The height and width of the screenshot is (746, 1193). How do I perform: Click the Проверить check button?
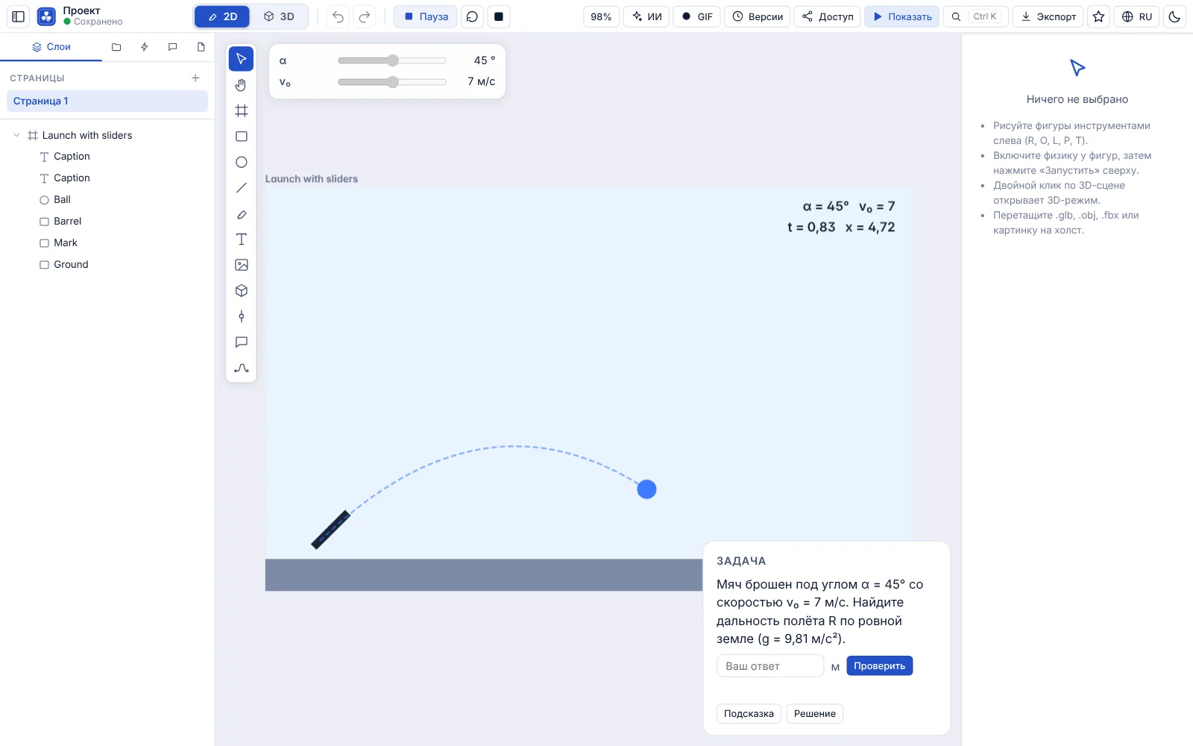(879, 665)
